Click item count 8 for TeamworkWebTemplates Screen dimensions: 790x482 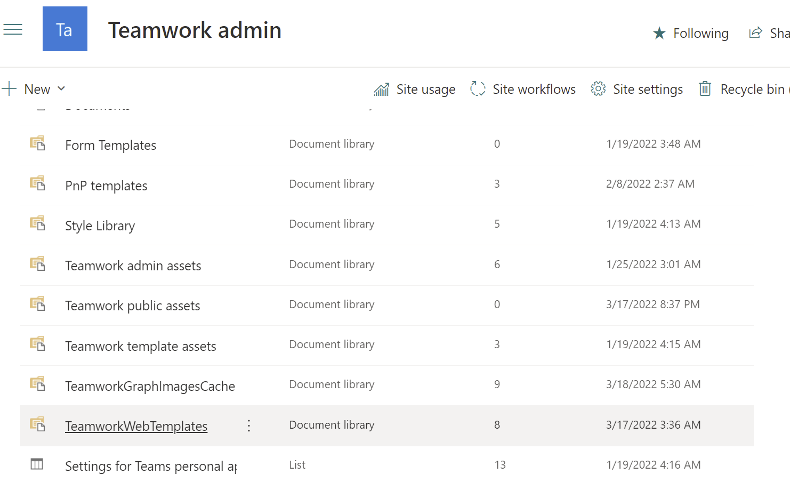(x=497, y=425)
